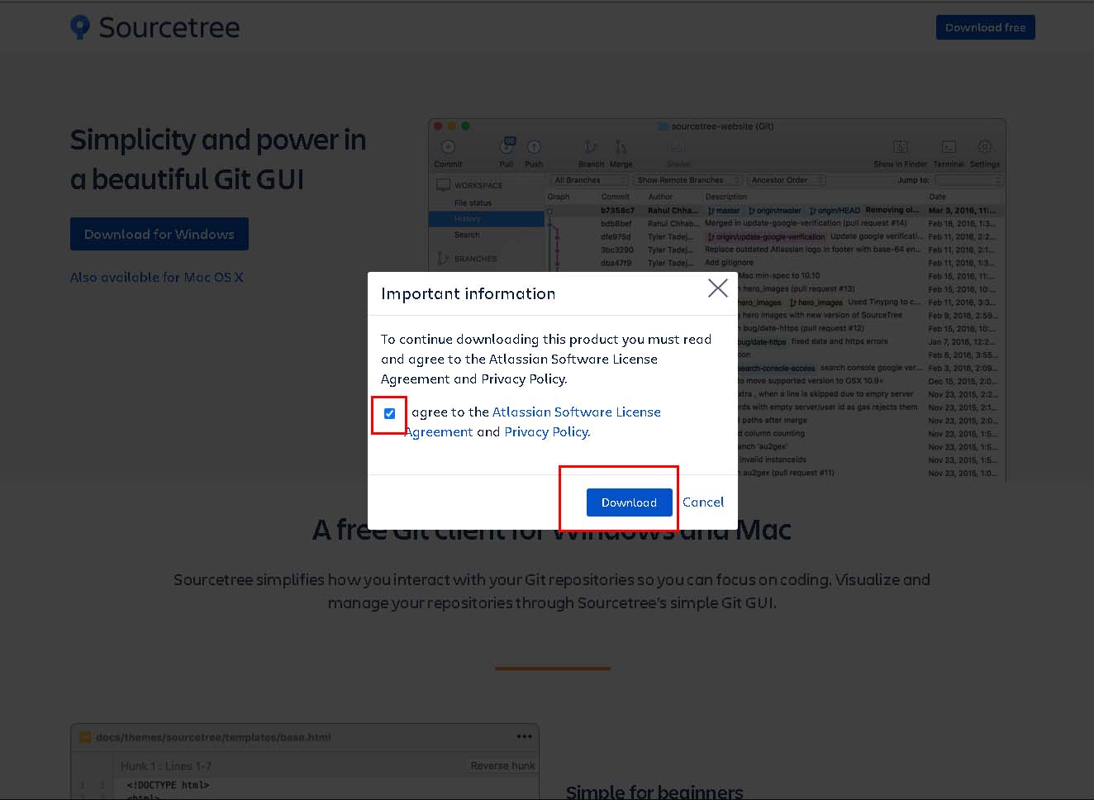Click the Commit column header
Image resolution: width=1094 pixels, height=800 pixels.
point(616,197)
